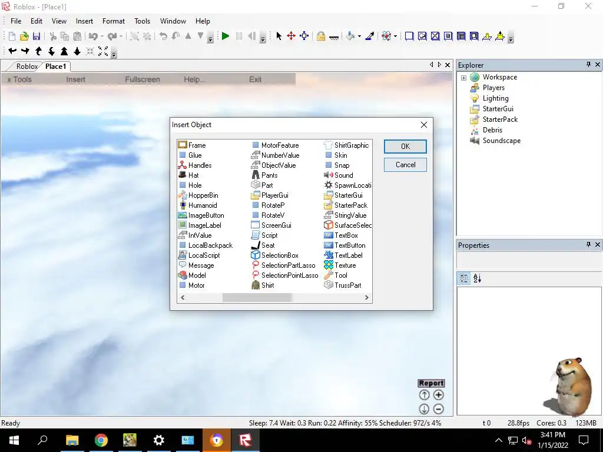Confirm with the OK button

[405, 146]
